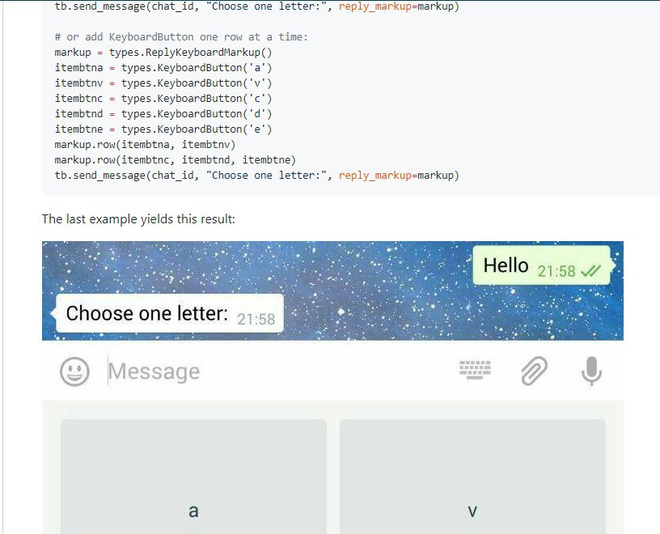Viewport: 660px width, 534px height.
Task: Click the markup.row(itembtnc, itembtnd, itembtne) line
Action: click(175, 160)
